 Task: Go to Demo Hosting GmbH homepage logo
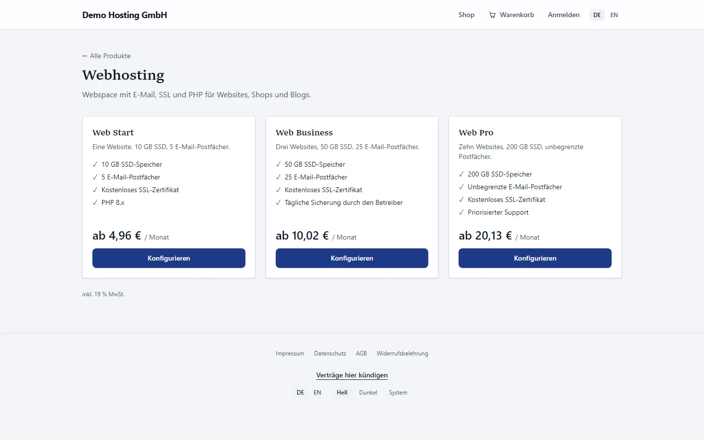[x=125, y=15]
